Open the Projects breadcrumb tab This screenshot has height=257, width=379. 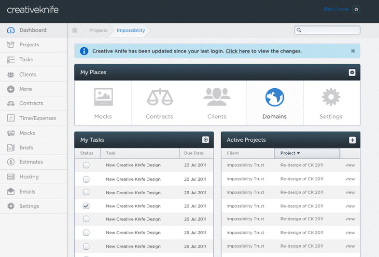98,30
